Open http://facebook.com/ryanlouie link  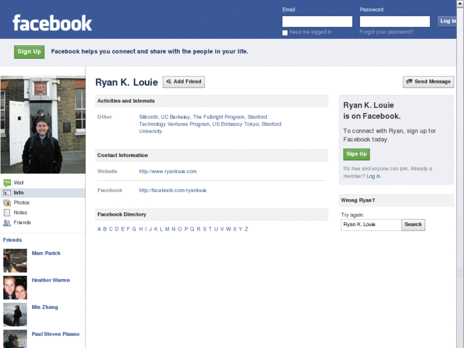coord(172,190)
